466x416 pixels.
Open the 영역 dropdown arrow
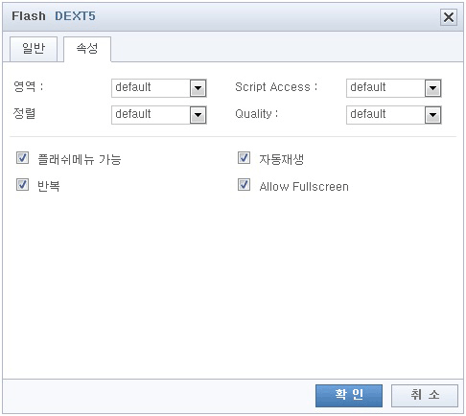tap(198, 88)
